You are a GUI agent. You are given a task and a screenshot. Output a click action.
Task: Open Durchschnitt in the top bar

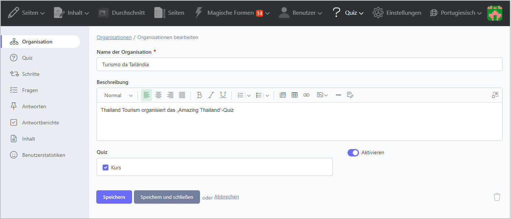[121, 13]
